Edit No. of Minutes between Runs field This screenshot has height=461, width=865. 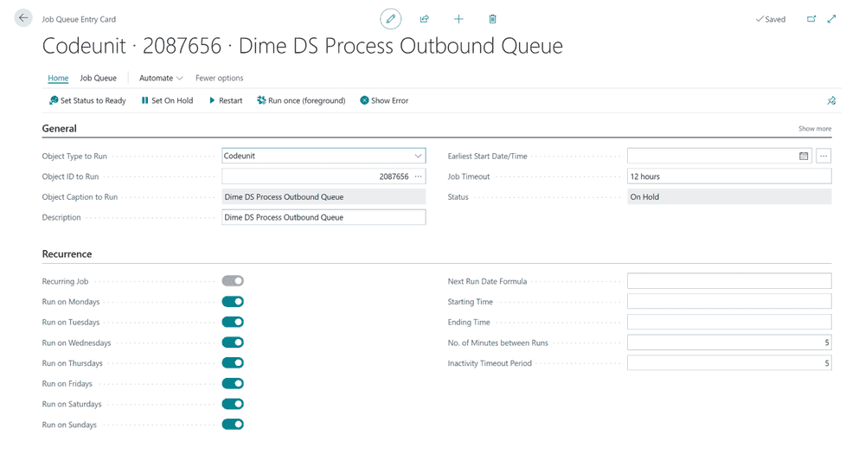point(729,343)
